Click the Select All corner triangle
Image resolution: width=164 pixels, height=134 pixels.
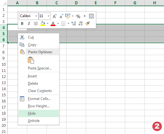click(x=5, y=3)
